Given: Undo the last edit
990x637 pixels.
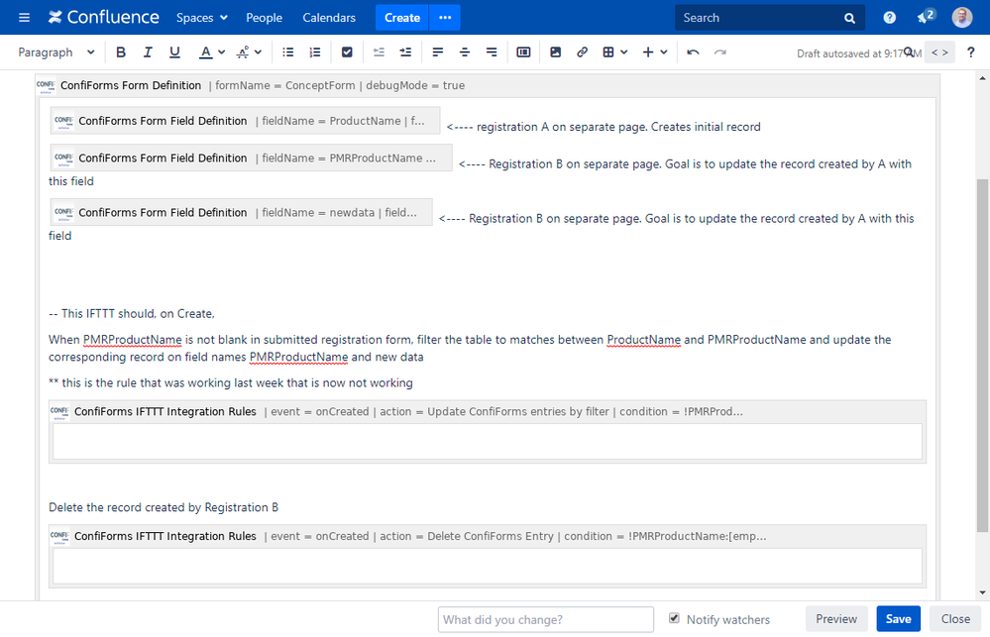Looking at the screenshot, I should point(694,53).
